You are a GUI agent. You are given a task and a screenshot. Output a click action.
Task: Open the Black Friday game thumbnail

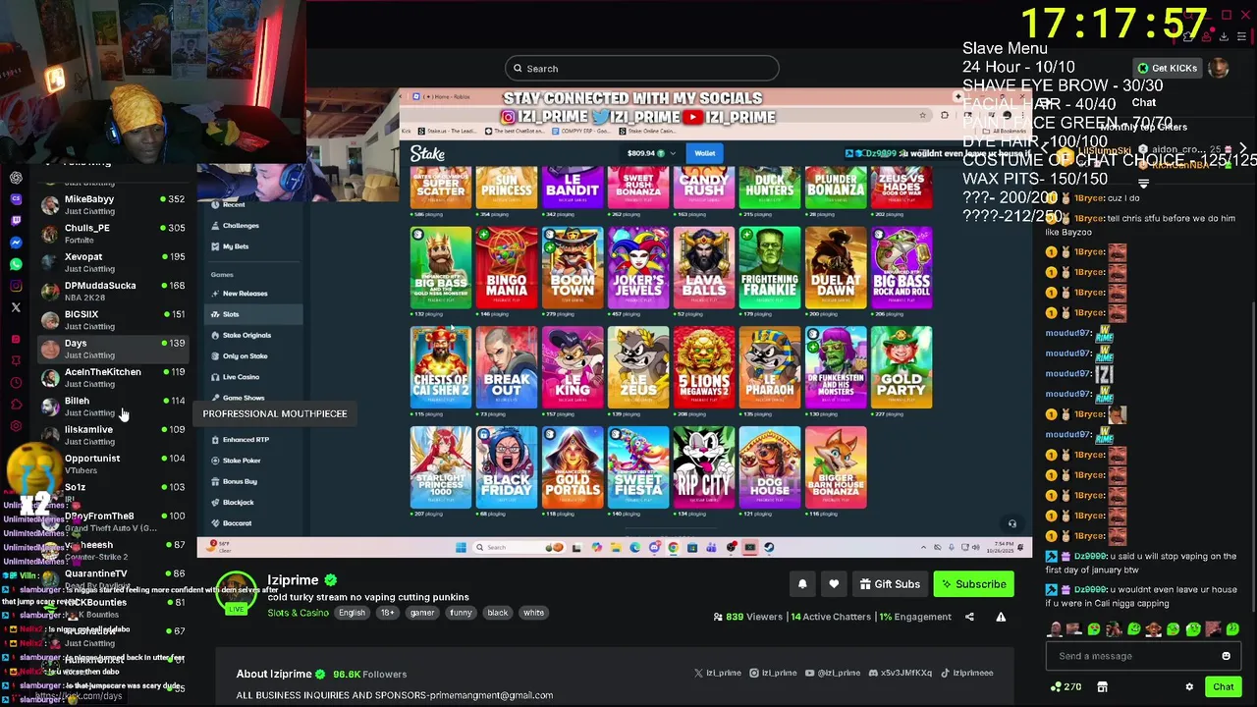507,467
